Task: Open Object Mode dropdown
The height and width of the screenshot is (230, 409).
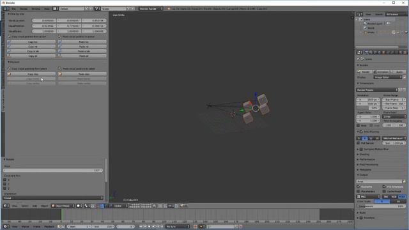Action: [x=63, y=206]
